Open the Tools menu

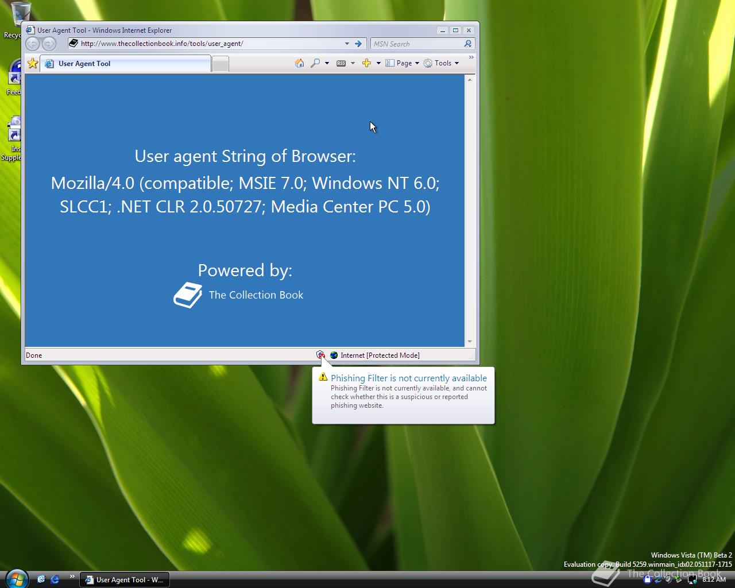tap(441, 63)
